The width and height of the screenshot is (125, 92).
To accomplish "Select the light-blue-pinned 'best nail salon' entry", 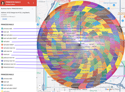I will (8, 85).
